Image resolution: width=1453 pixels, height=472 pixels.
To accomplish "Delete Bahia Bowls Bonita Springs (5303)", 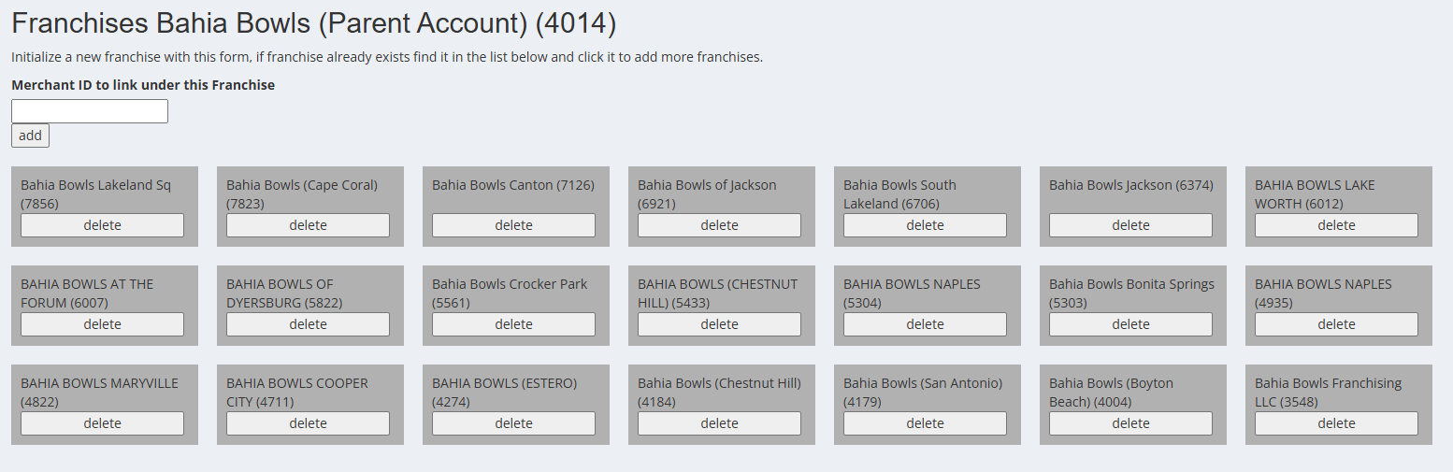I will click(x=1130, y=324).
